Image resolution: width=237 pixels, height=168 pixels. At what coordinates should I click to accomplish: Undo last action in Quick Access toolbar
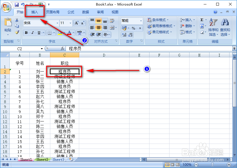coord(23,4)
